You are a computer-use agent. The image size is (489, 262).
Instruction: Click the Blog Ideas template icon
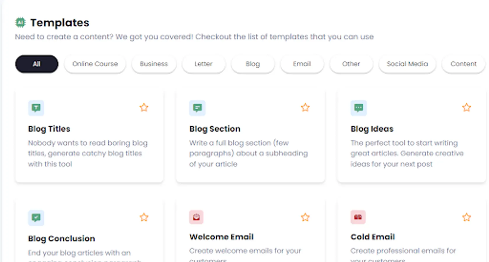(359, 108)
